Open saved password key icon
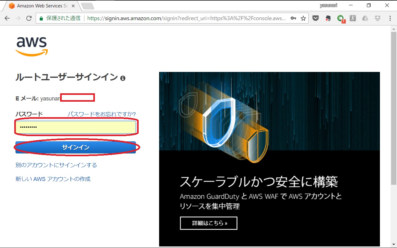 [293, 18]
